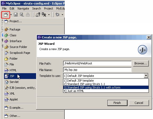153x119 pixels.
Task: Click the Package menu icon
Action: [x=6, y=29]
